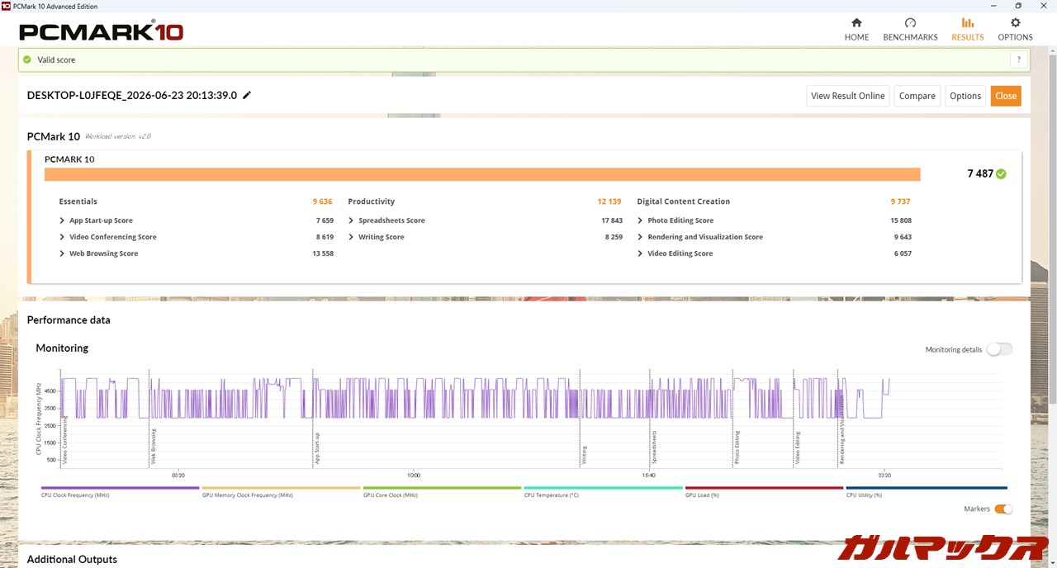Select CPU Clock Frequency legend color
This screenshot has height=568, width=1057.
pyautogui.click(x=120, y=488)
